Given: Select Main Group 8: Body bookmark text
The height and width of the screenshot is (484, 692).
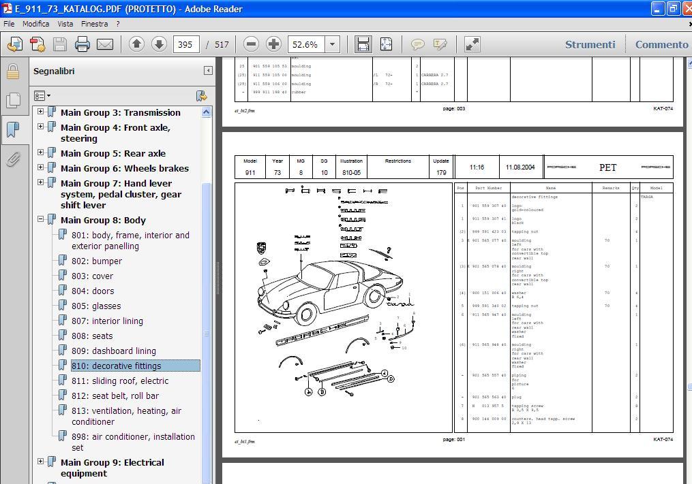Looking at the screenshot, I should click(103, 220).
